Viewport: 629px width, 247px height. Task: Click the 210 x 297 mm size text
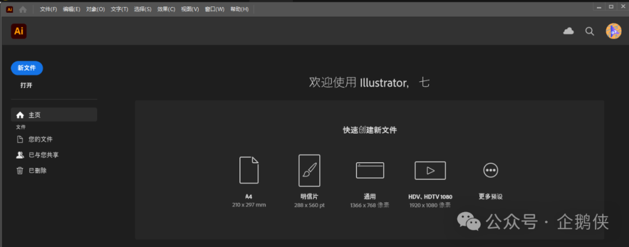pyautogui.click(x=249, y=205)
